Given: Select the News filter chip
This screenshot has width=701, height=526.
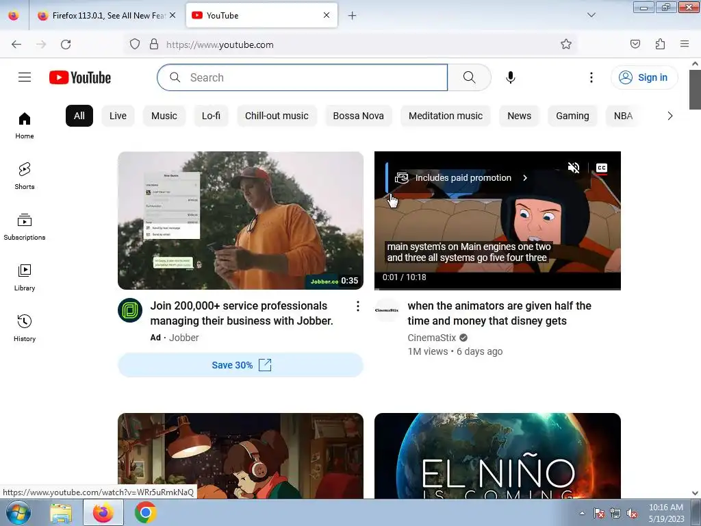Looking at the screenshot, I should pos(520,116).
